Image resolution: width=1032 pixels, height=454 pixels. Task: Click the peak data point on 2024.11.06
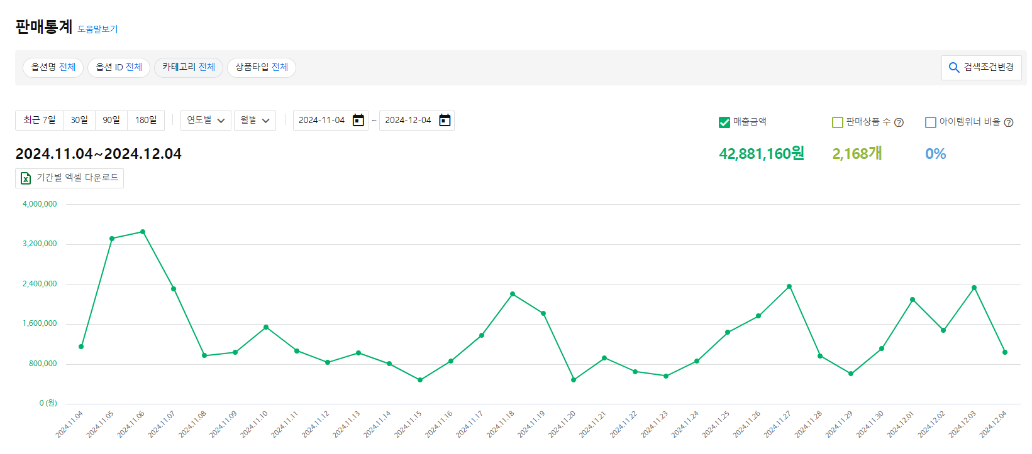pyautogui.click(x=143, y=232)
